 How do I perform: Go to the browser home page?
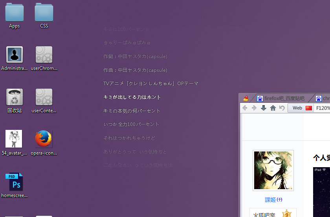pos(273,108)
